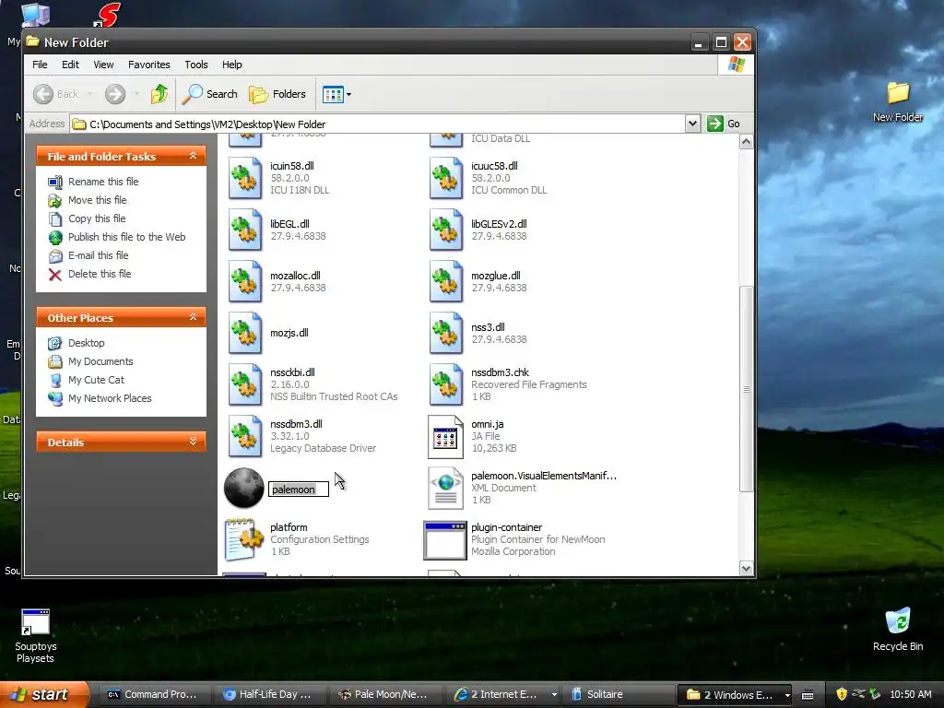The image size is (944, 708).
Task: Select the libGLESv2.dll file icon
Action: pyautogui.click(x=446, y=230)
